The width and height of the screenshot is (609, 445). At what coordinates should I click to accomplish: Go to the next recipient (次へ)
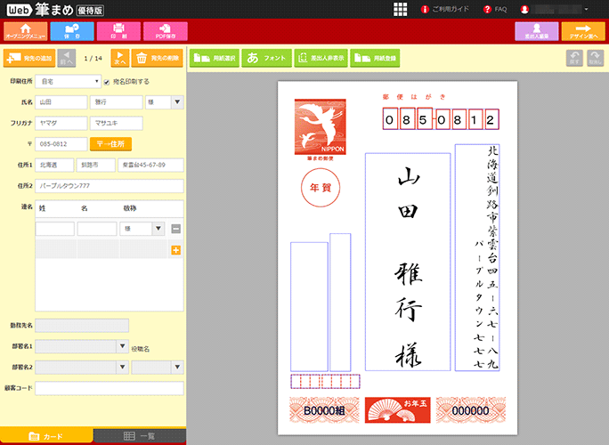120,58
